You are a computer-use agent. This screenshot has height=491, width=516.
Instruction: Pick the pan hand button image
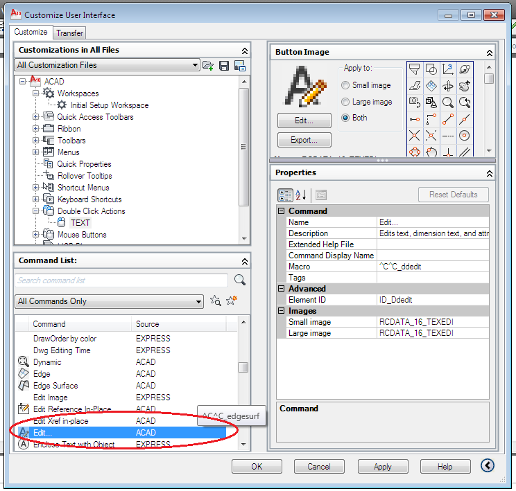click(x=465, y=86)
